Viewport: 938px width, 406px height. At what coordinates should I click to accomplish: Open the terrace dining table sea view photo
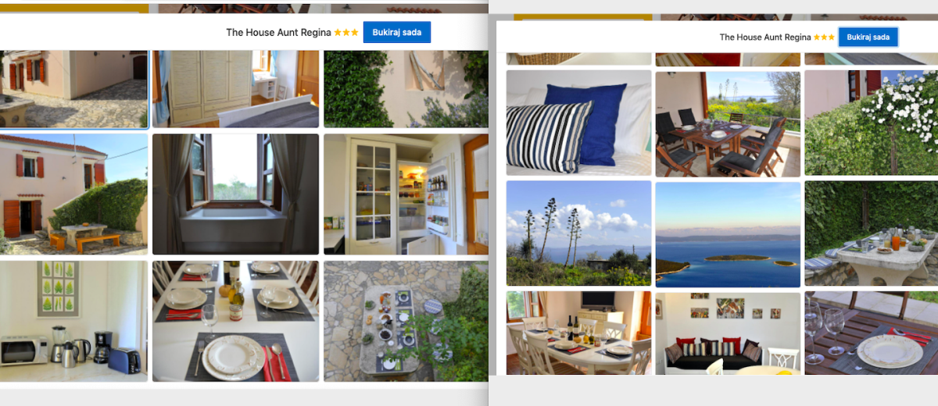coord(728,123)
